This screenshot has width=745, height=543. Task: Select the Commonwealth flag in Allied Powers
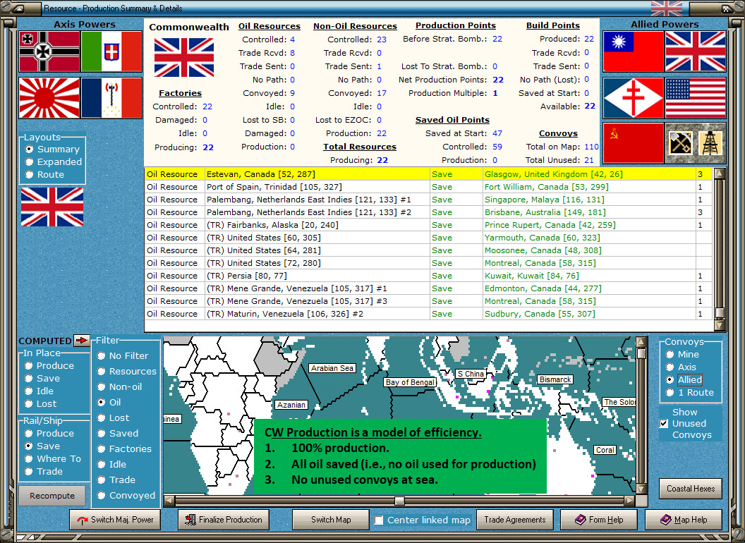[x=696, y=51]
